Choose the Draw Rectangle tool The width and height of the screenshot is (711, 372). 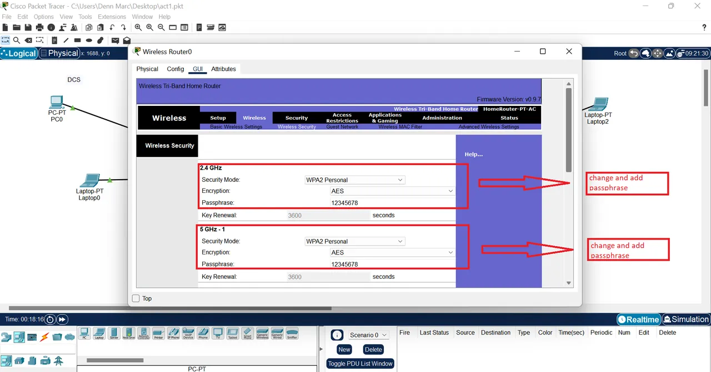77,40
